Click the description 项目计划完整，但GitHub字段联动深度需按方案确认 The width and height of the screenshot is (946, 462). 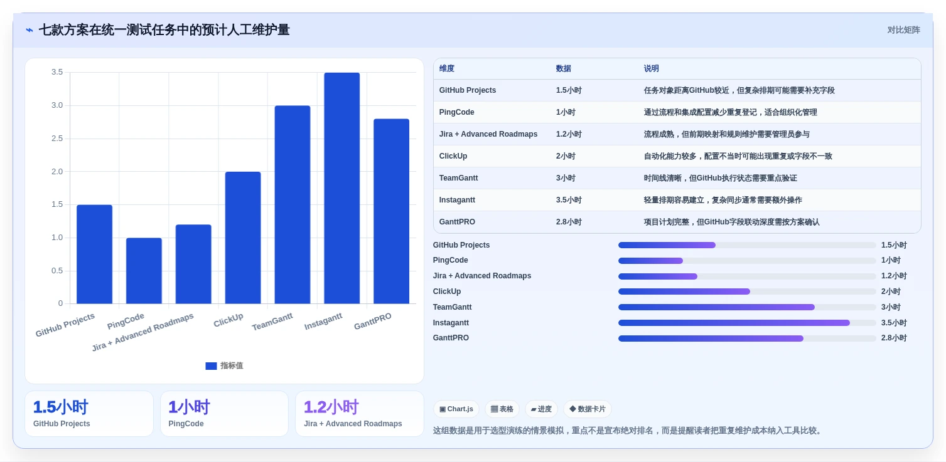click(732, 222)
